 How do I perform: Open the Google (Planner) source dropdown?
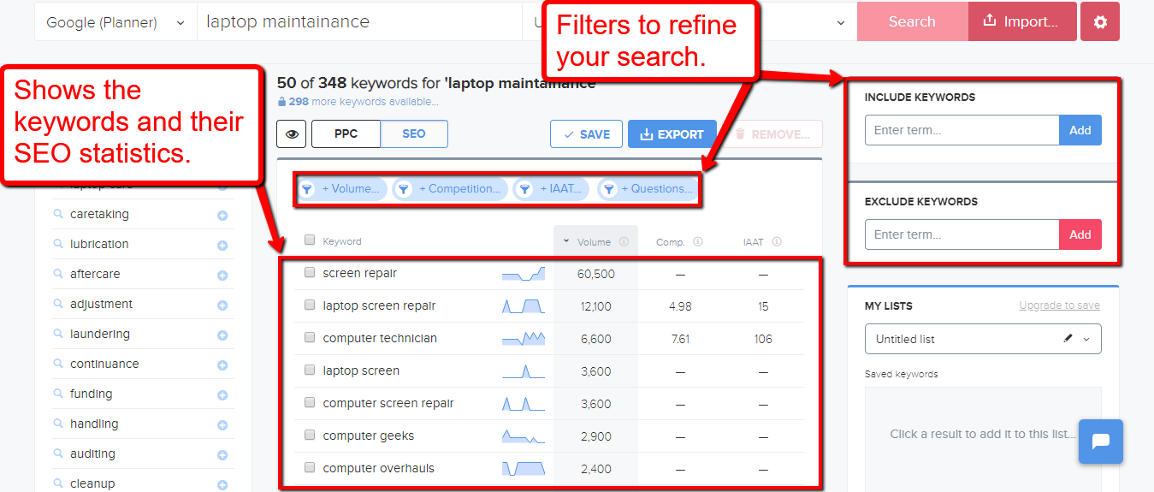(x=115, y=22)
